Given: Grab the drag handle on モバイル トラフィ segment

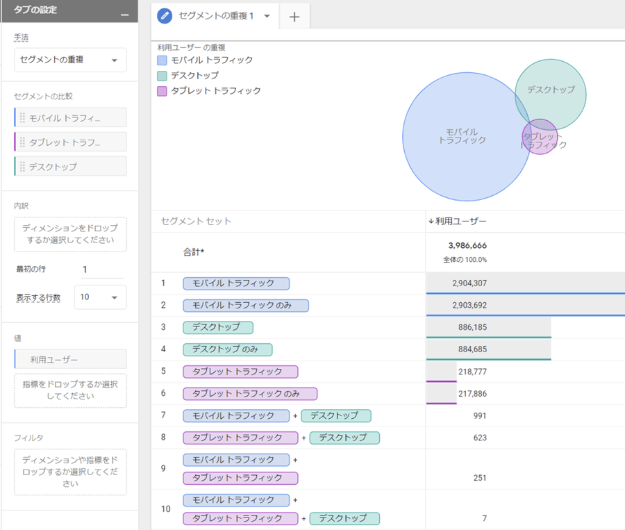Looking at the screenshot, I should click(x=22, y=118).
